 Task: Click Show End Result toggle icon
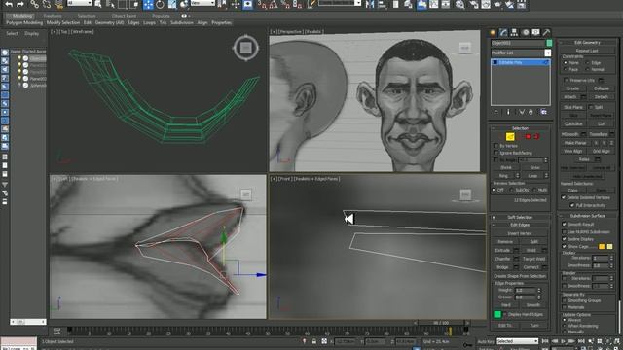coord(508,113)
